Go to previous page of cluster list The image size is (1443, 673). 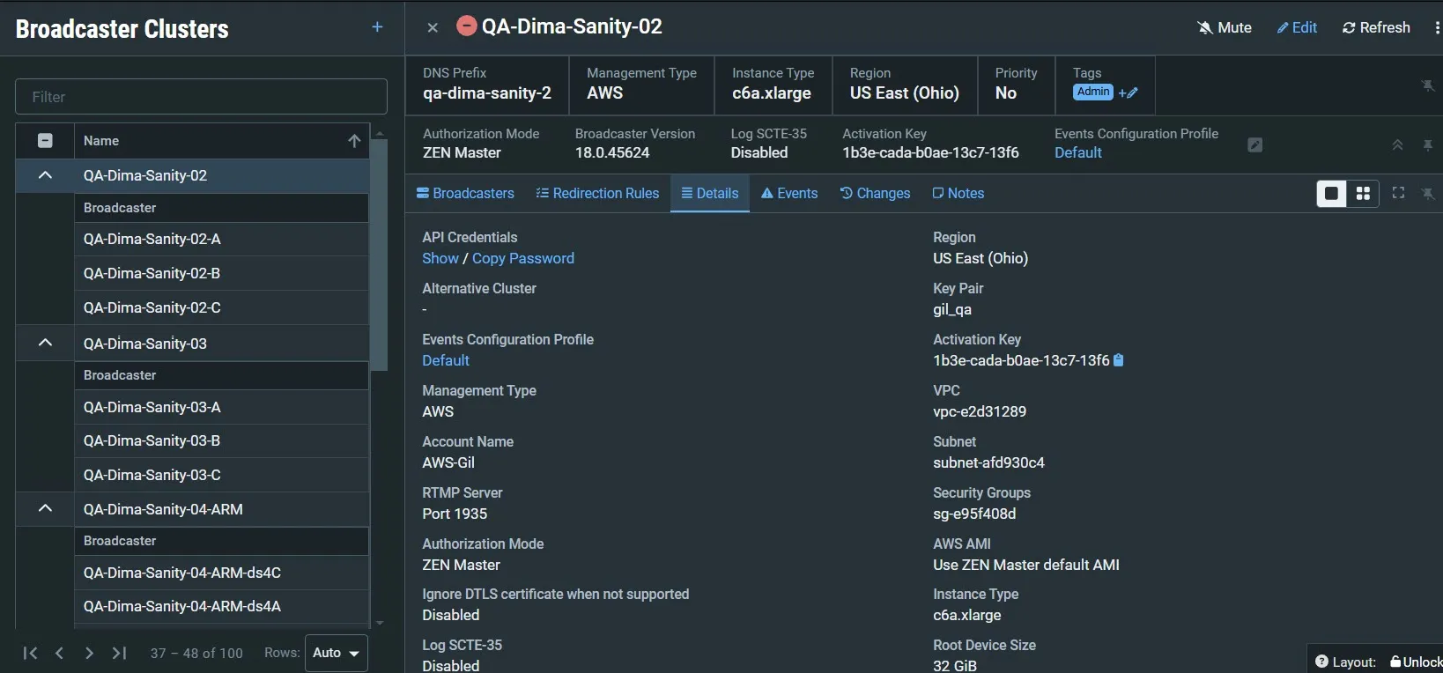(x=60, y=653)
